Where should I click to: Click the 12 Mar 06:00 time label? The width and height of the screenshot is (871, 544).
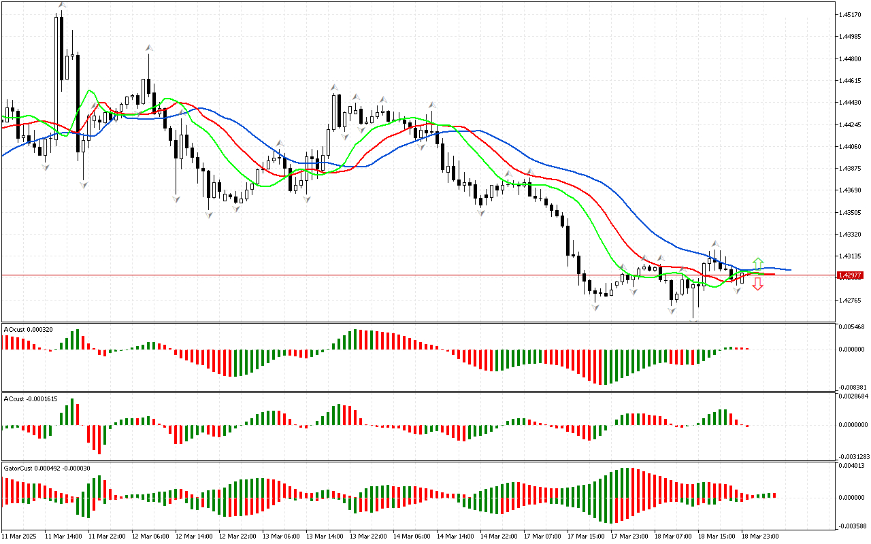[151, 537]
